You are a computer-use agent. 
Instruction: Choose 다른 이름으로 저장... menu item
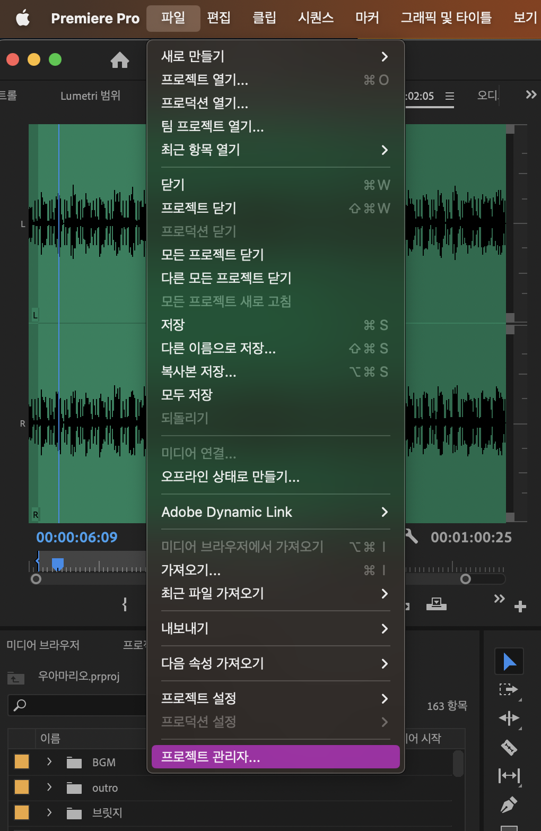[x=275, y=348]
